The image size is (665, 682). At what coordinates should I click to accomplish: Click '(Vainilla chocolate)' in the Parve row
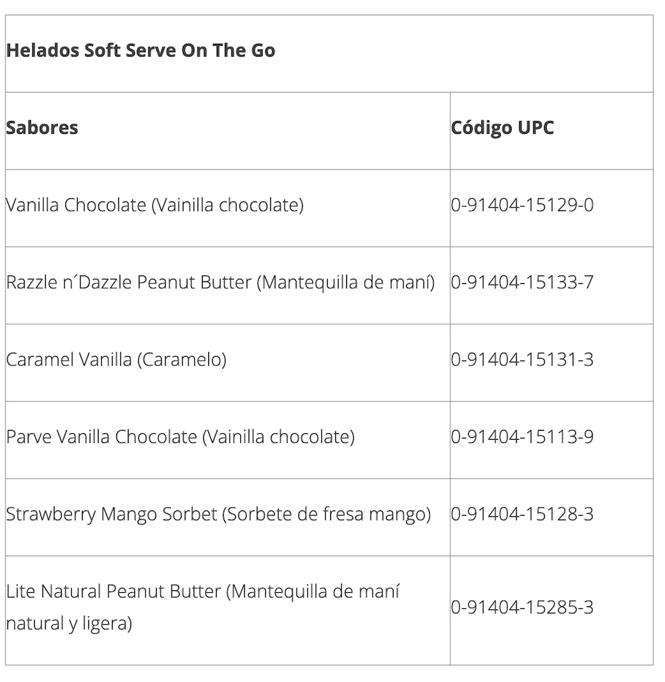[x=278, y=436]
